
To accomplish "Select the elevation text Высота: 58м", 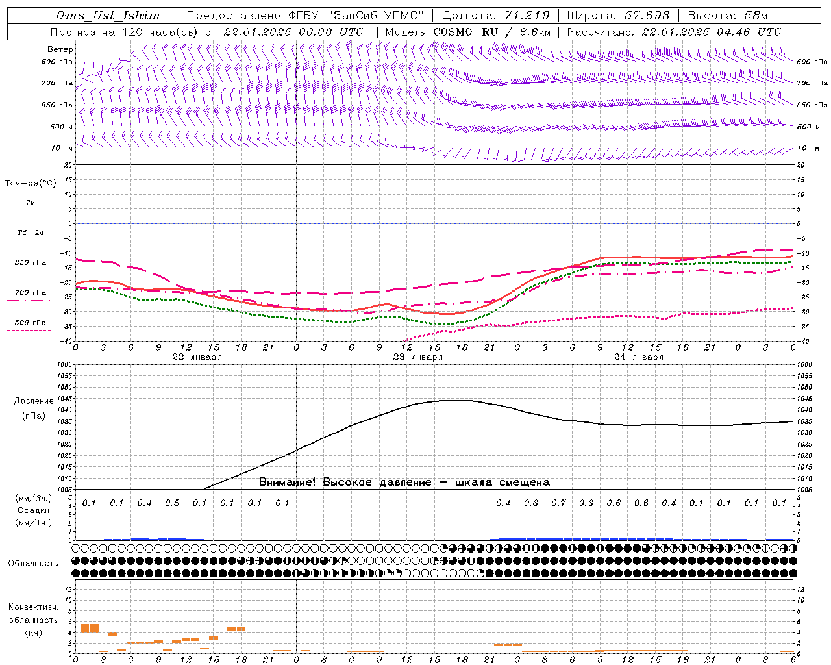I will click(728, 16).
